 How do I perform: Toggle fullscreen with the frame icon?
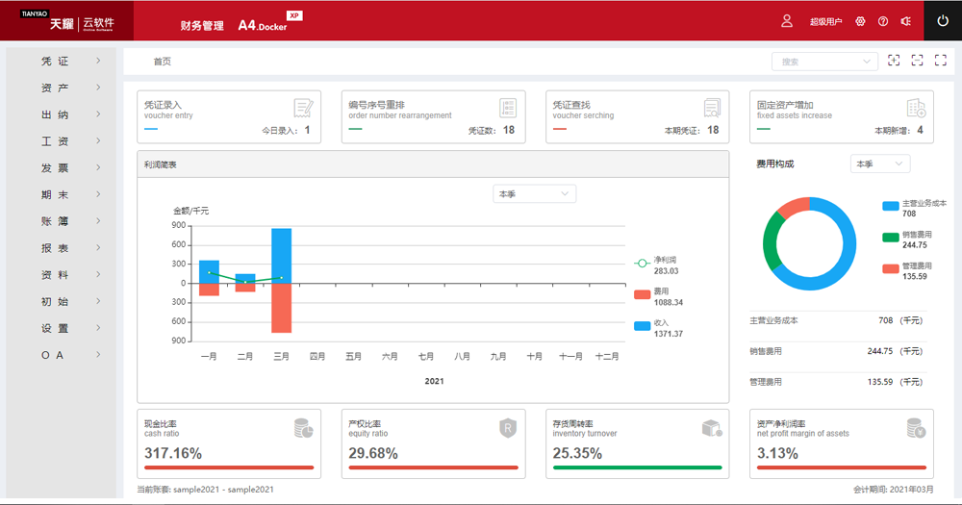pyautogui.click(x=940, y=61)
